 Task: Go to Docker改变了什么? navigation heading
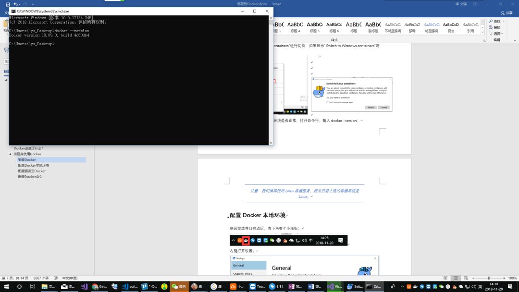28,148
